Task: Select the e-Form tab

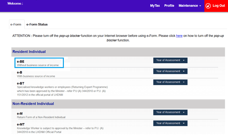Action: pyautogui.click(x=16, y=24)
